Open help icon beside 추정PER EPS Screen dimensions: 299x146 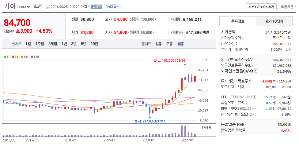click(x=247, y=103)
